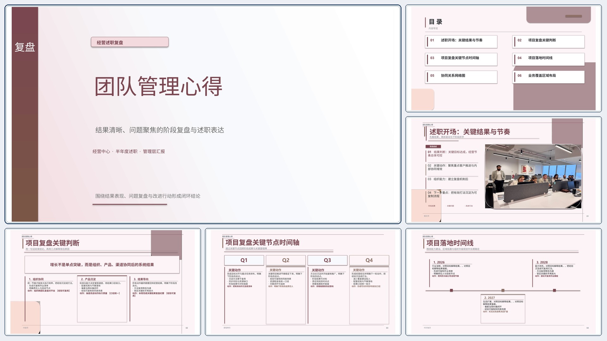Click contents entry 05 协同关系网络图
Viewport: 607px width, 341px height.
click(x=461, y=77)
